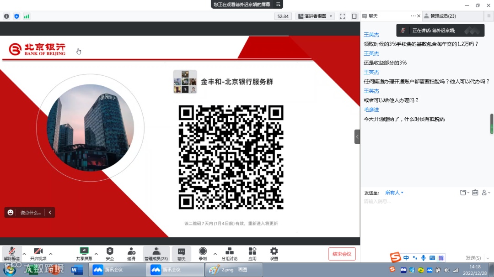Open Sogou soft keyboard icon
Image resolution: width=494 pixels, height=277 pixels.
click(x=432, y=258)
